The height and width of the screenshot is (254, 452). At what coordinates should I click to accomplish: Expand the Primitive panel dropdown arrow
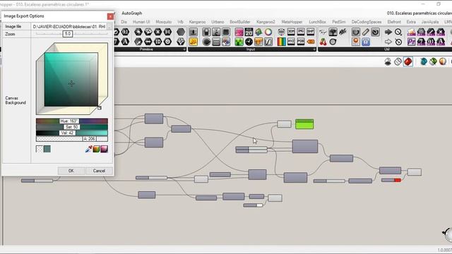[x=184, y=49]
